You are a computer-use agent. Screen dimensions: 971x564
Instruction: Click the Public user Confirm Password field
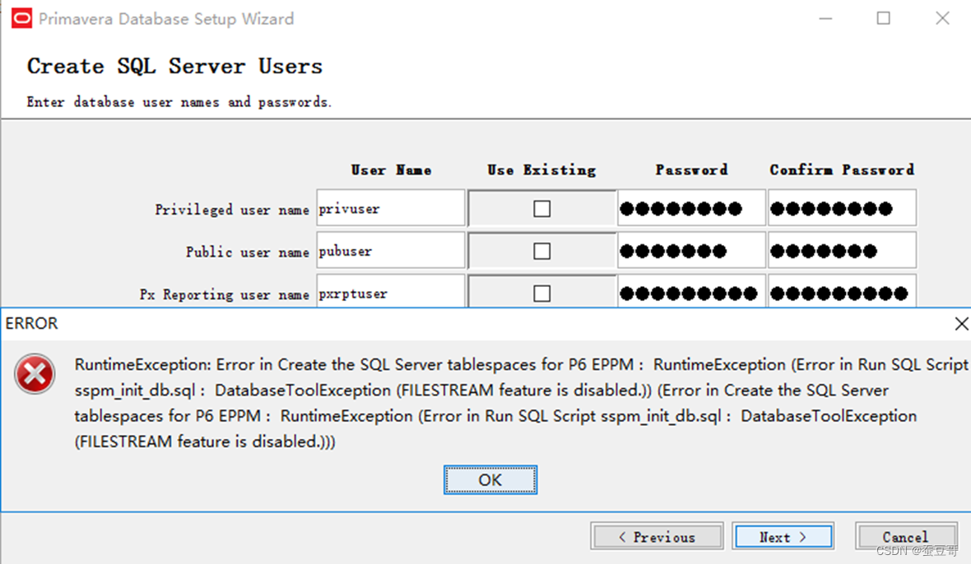pyautogui.click(x=841, y=250)
